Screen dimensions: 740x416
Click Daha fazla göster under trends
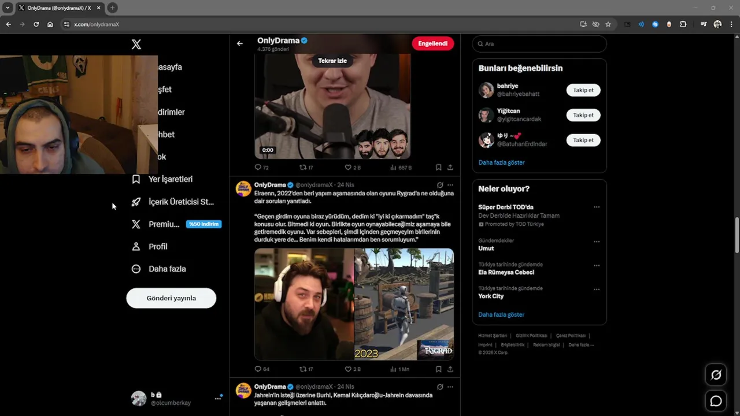501,315
